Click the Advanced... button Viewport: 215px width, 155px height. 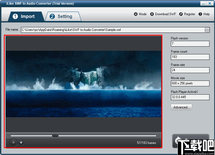pyautogui.click(x=181, y=107)
